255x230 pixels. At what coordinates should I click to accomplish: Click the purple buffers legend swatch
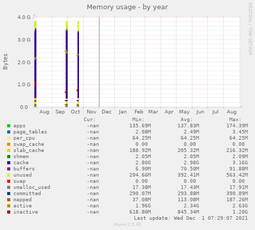[x=9, y=169]
